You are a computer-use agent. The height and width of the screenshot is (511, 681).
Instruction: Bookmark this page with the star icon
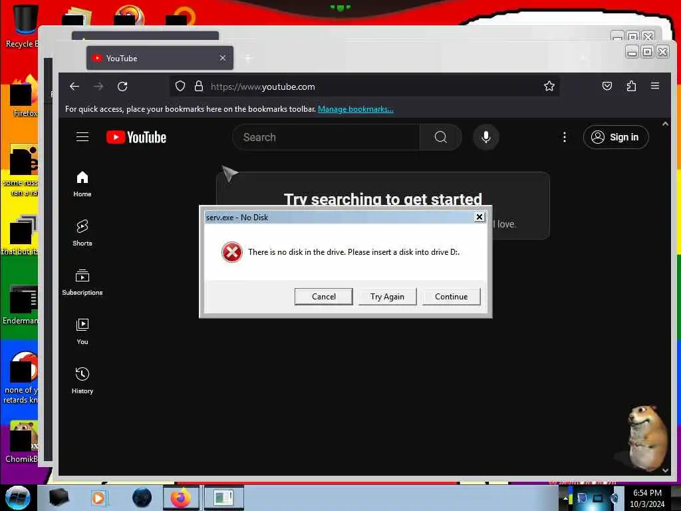(x=549, y=86)
